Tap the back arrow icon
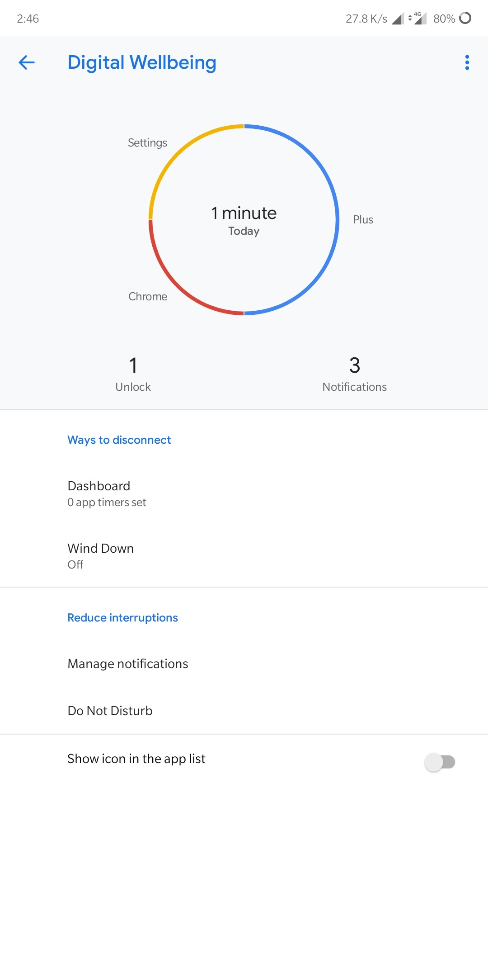488x977 pixels. [x=27, y=62]
